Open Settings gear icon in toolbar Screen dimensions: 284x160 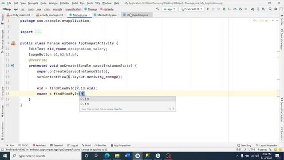pyautogui.click(x=276, y=9)
